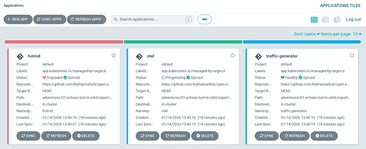Image resolution: width=366 pixels, height=149 pixels.
Task: Open the traffic-generator application title
Action: pyautogui.click(x=282, y=56)
